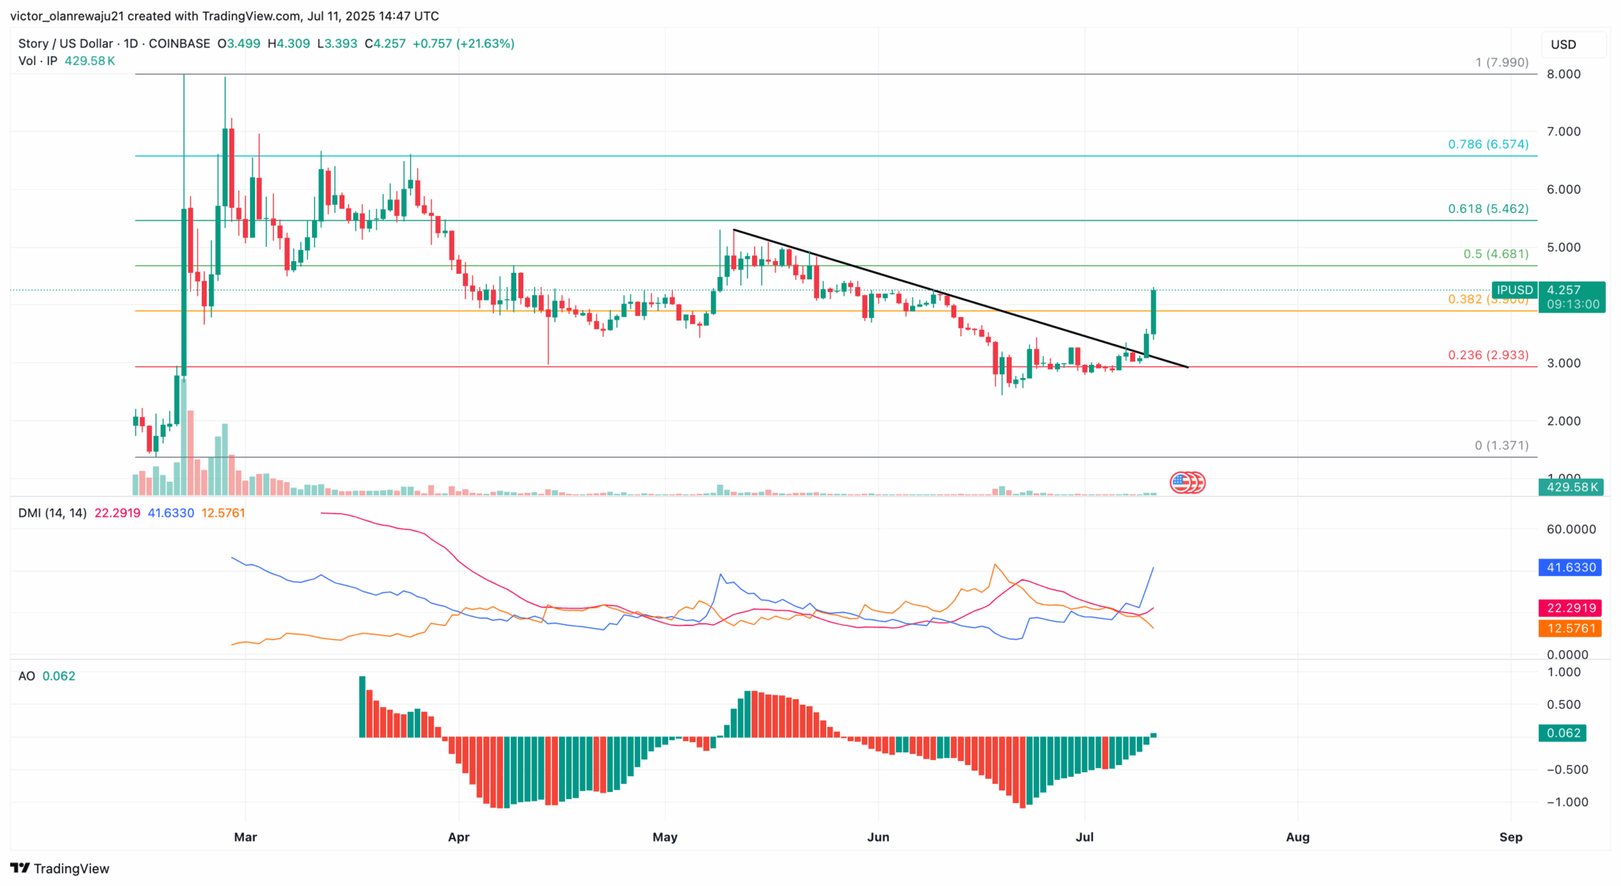1621x886 pixels.
Task: Select the AO indicator legend label
Action: (27, 676)
